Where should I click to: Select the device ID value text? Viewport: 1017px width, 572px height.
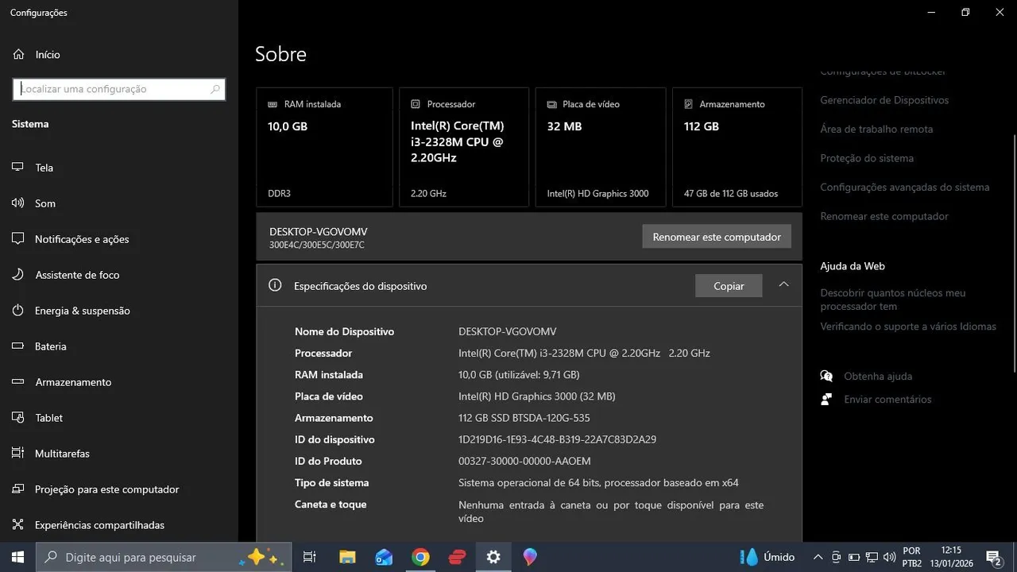pyautogui.click(x=557, y=439)
